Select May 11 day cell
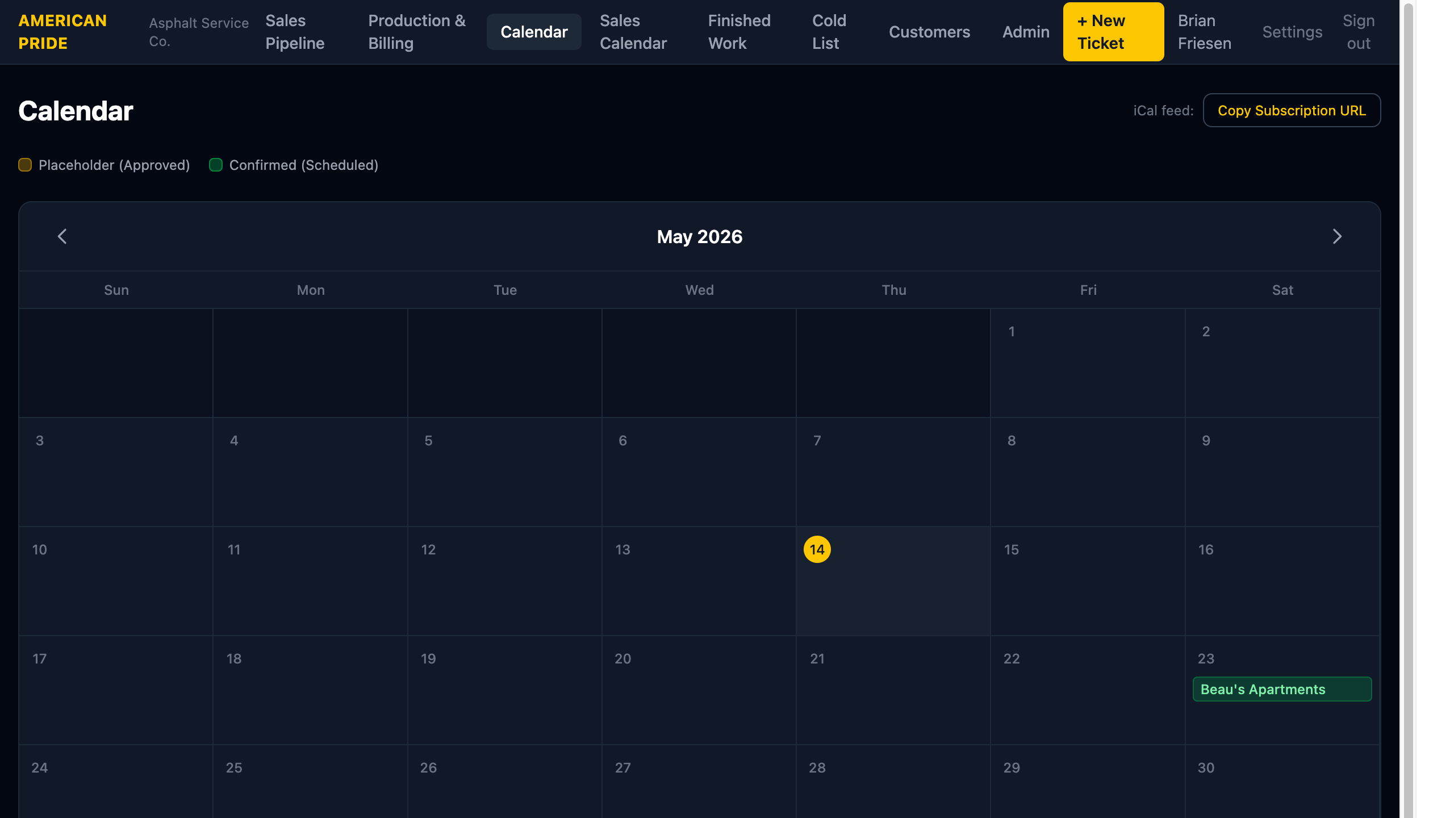 (x=310, y=581)
